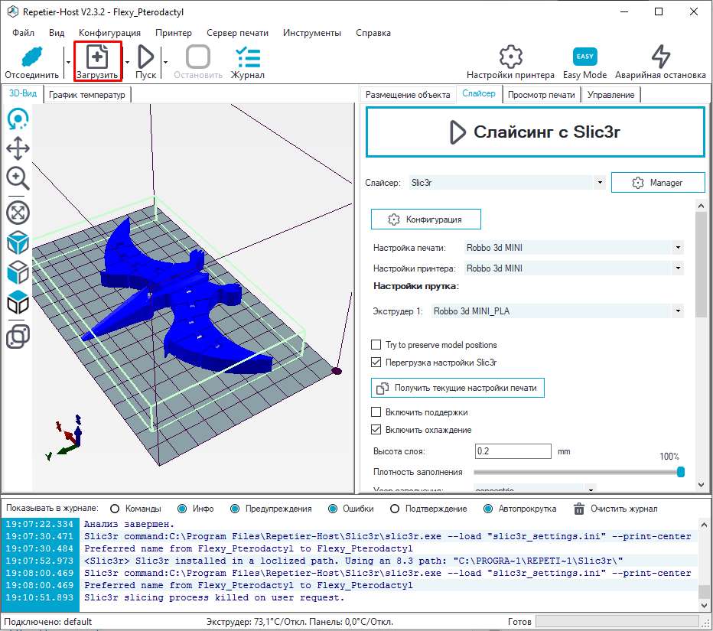Click the Высота слоя input field

click(x=513, y=451)
